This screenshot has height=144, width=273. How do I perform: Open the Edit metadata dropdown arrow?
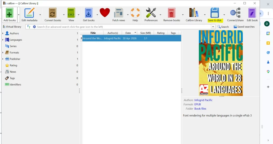(40, 15)
